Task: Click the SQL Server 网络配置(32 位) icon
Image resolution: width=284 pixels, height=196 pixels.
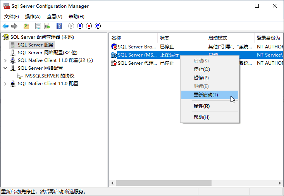Action: [12, 53]
